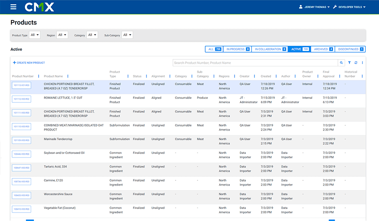Open the table filter funnel icon

(x=349, y=63)
